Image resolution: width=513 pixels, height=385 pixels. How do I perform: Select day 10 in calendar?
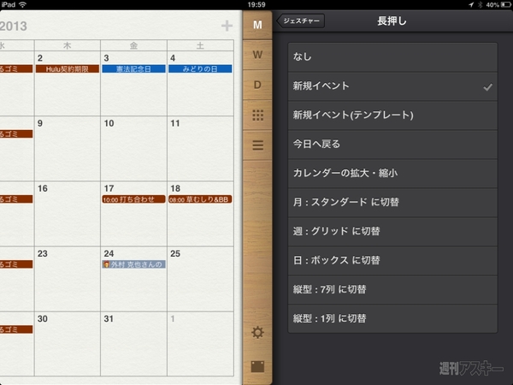tap(133, 148)
